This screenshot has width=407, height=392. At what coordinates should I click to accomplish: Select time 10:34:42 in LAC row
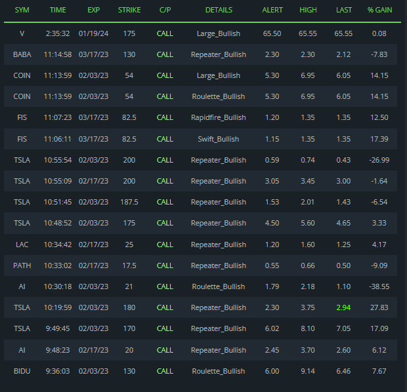point(58,245)
